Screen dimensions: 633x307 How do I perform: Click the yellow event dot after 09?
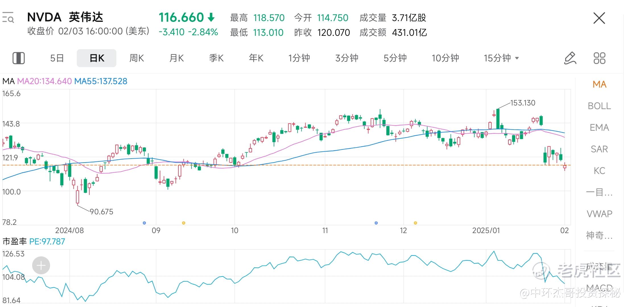point(183,223)
